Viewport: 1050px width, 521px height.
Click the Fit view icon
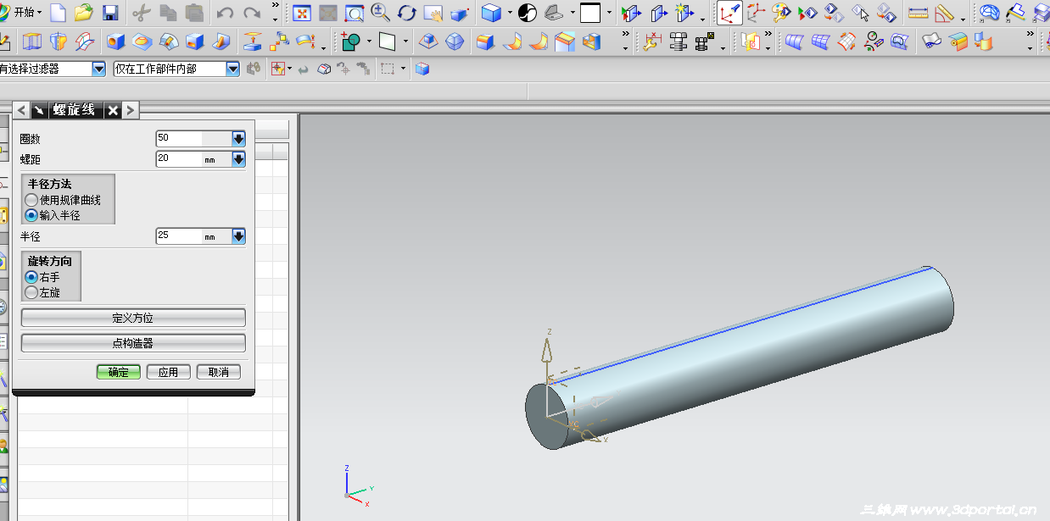302,13
